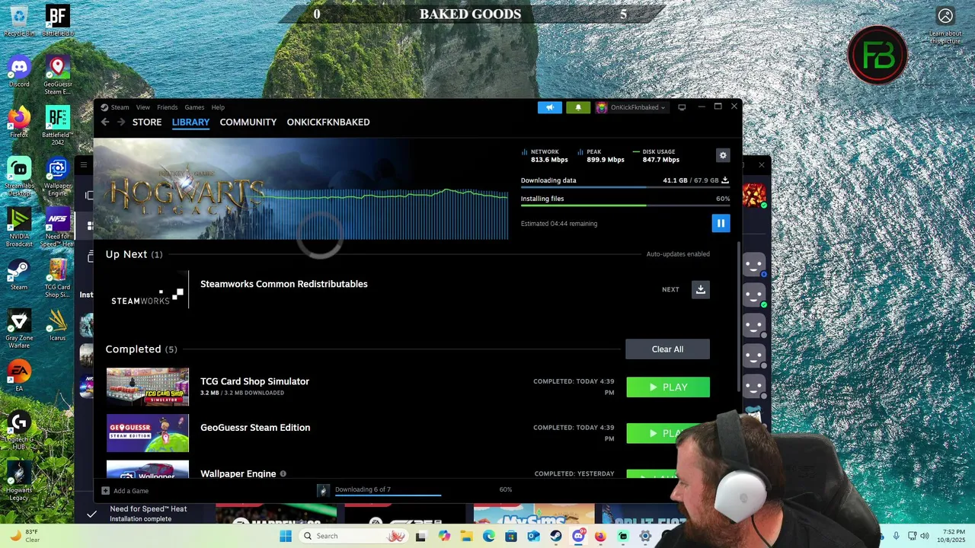Click Clear All completed downloads
The image size is (975, 548).
(667, 349)
